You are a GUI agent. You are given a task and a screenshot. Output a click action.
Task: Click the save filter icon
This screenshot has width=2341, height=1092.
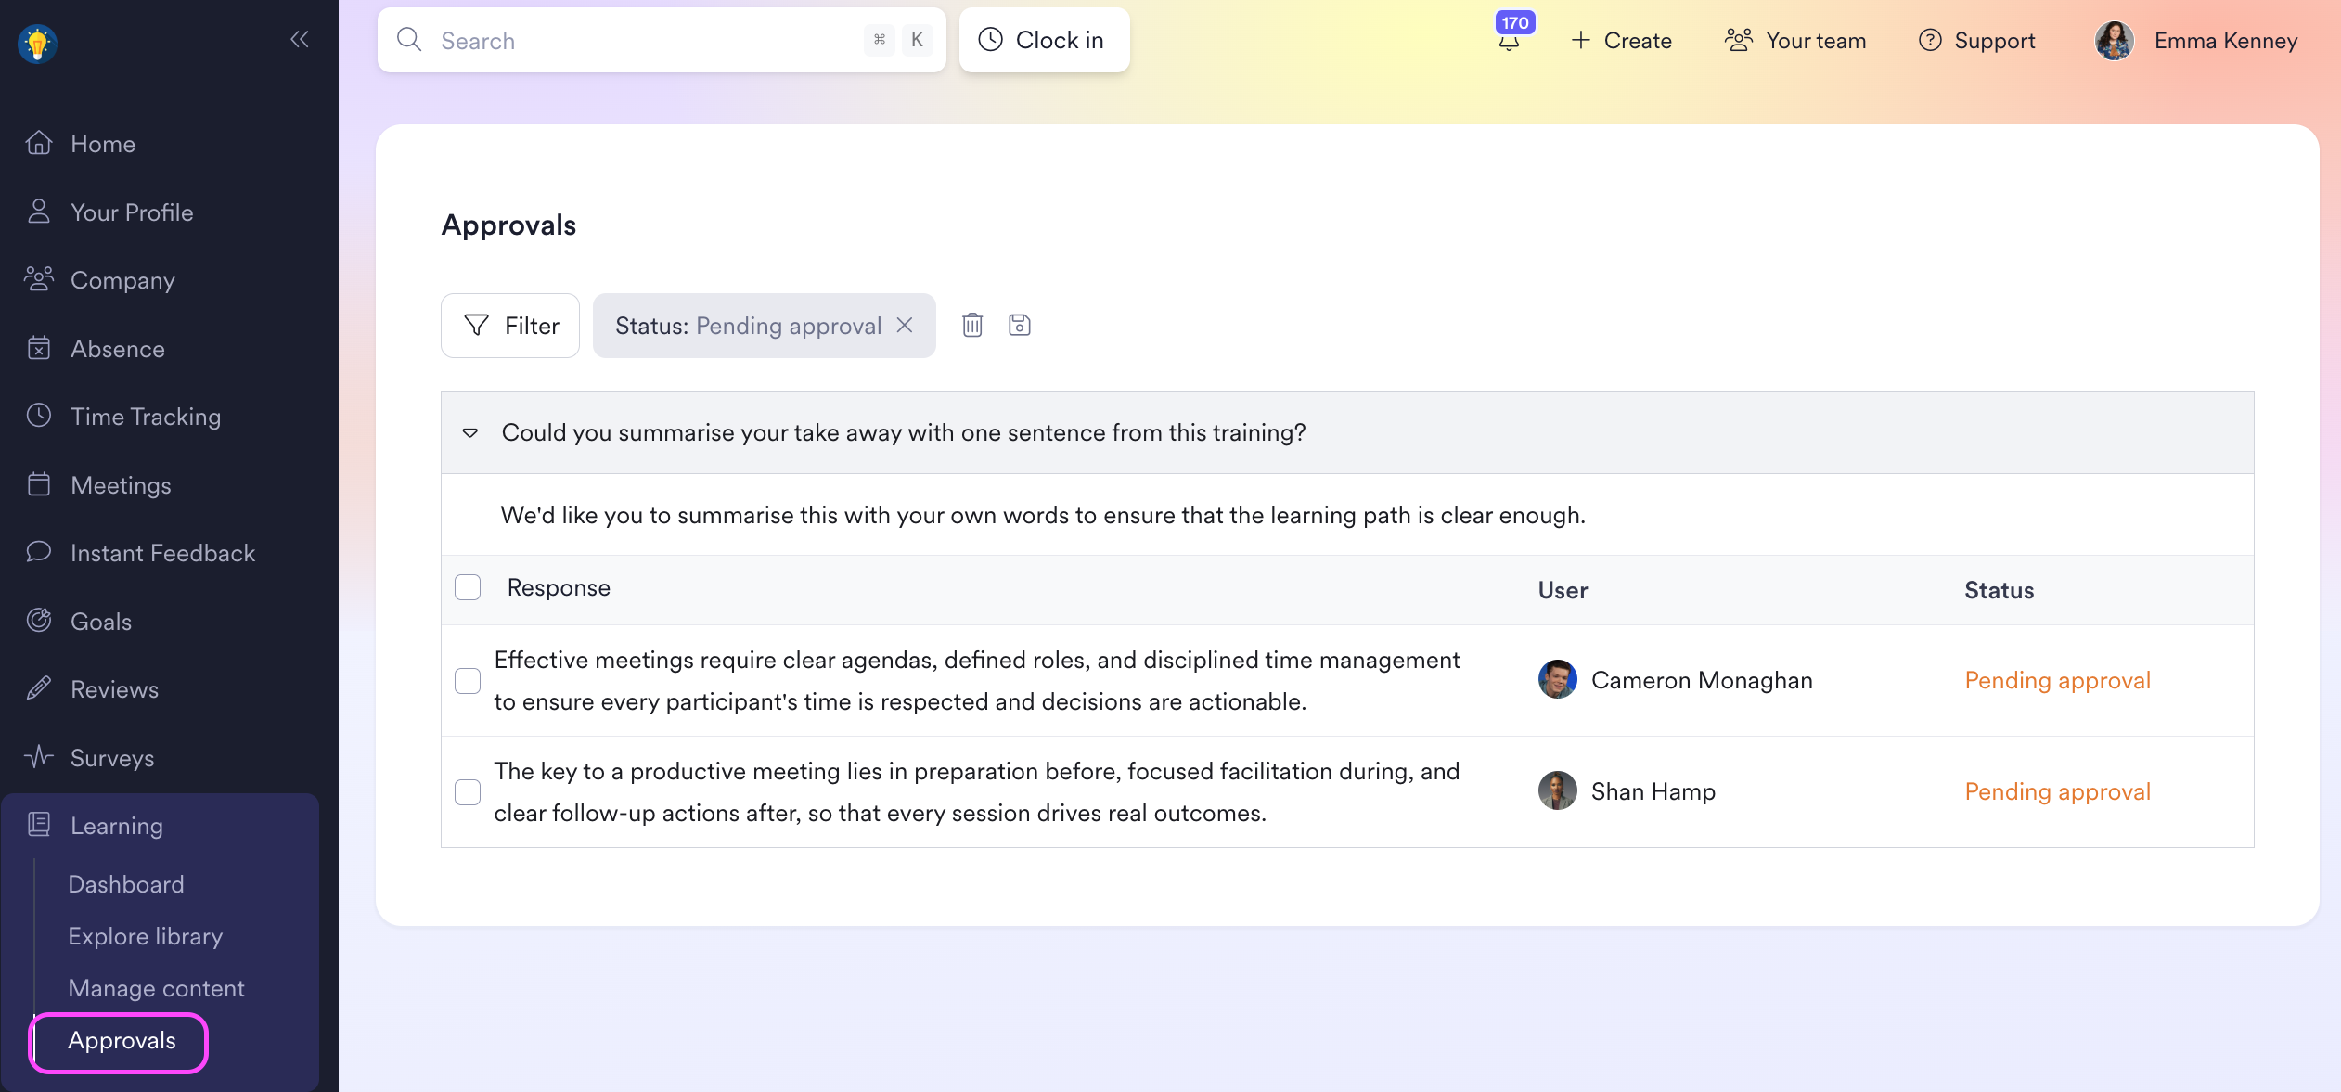point(1019,326)
